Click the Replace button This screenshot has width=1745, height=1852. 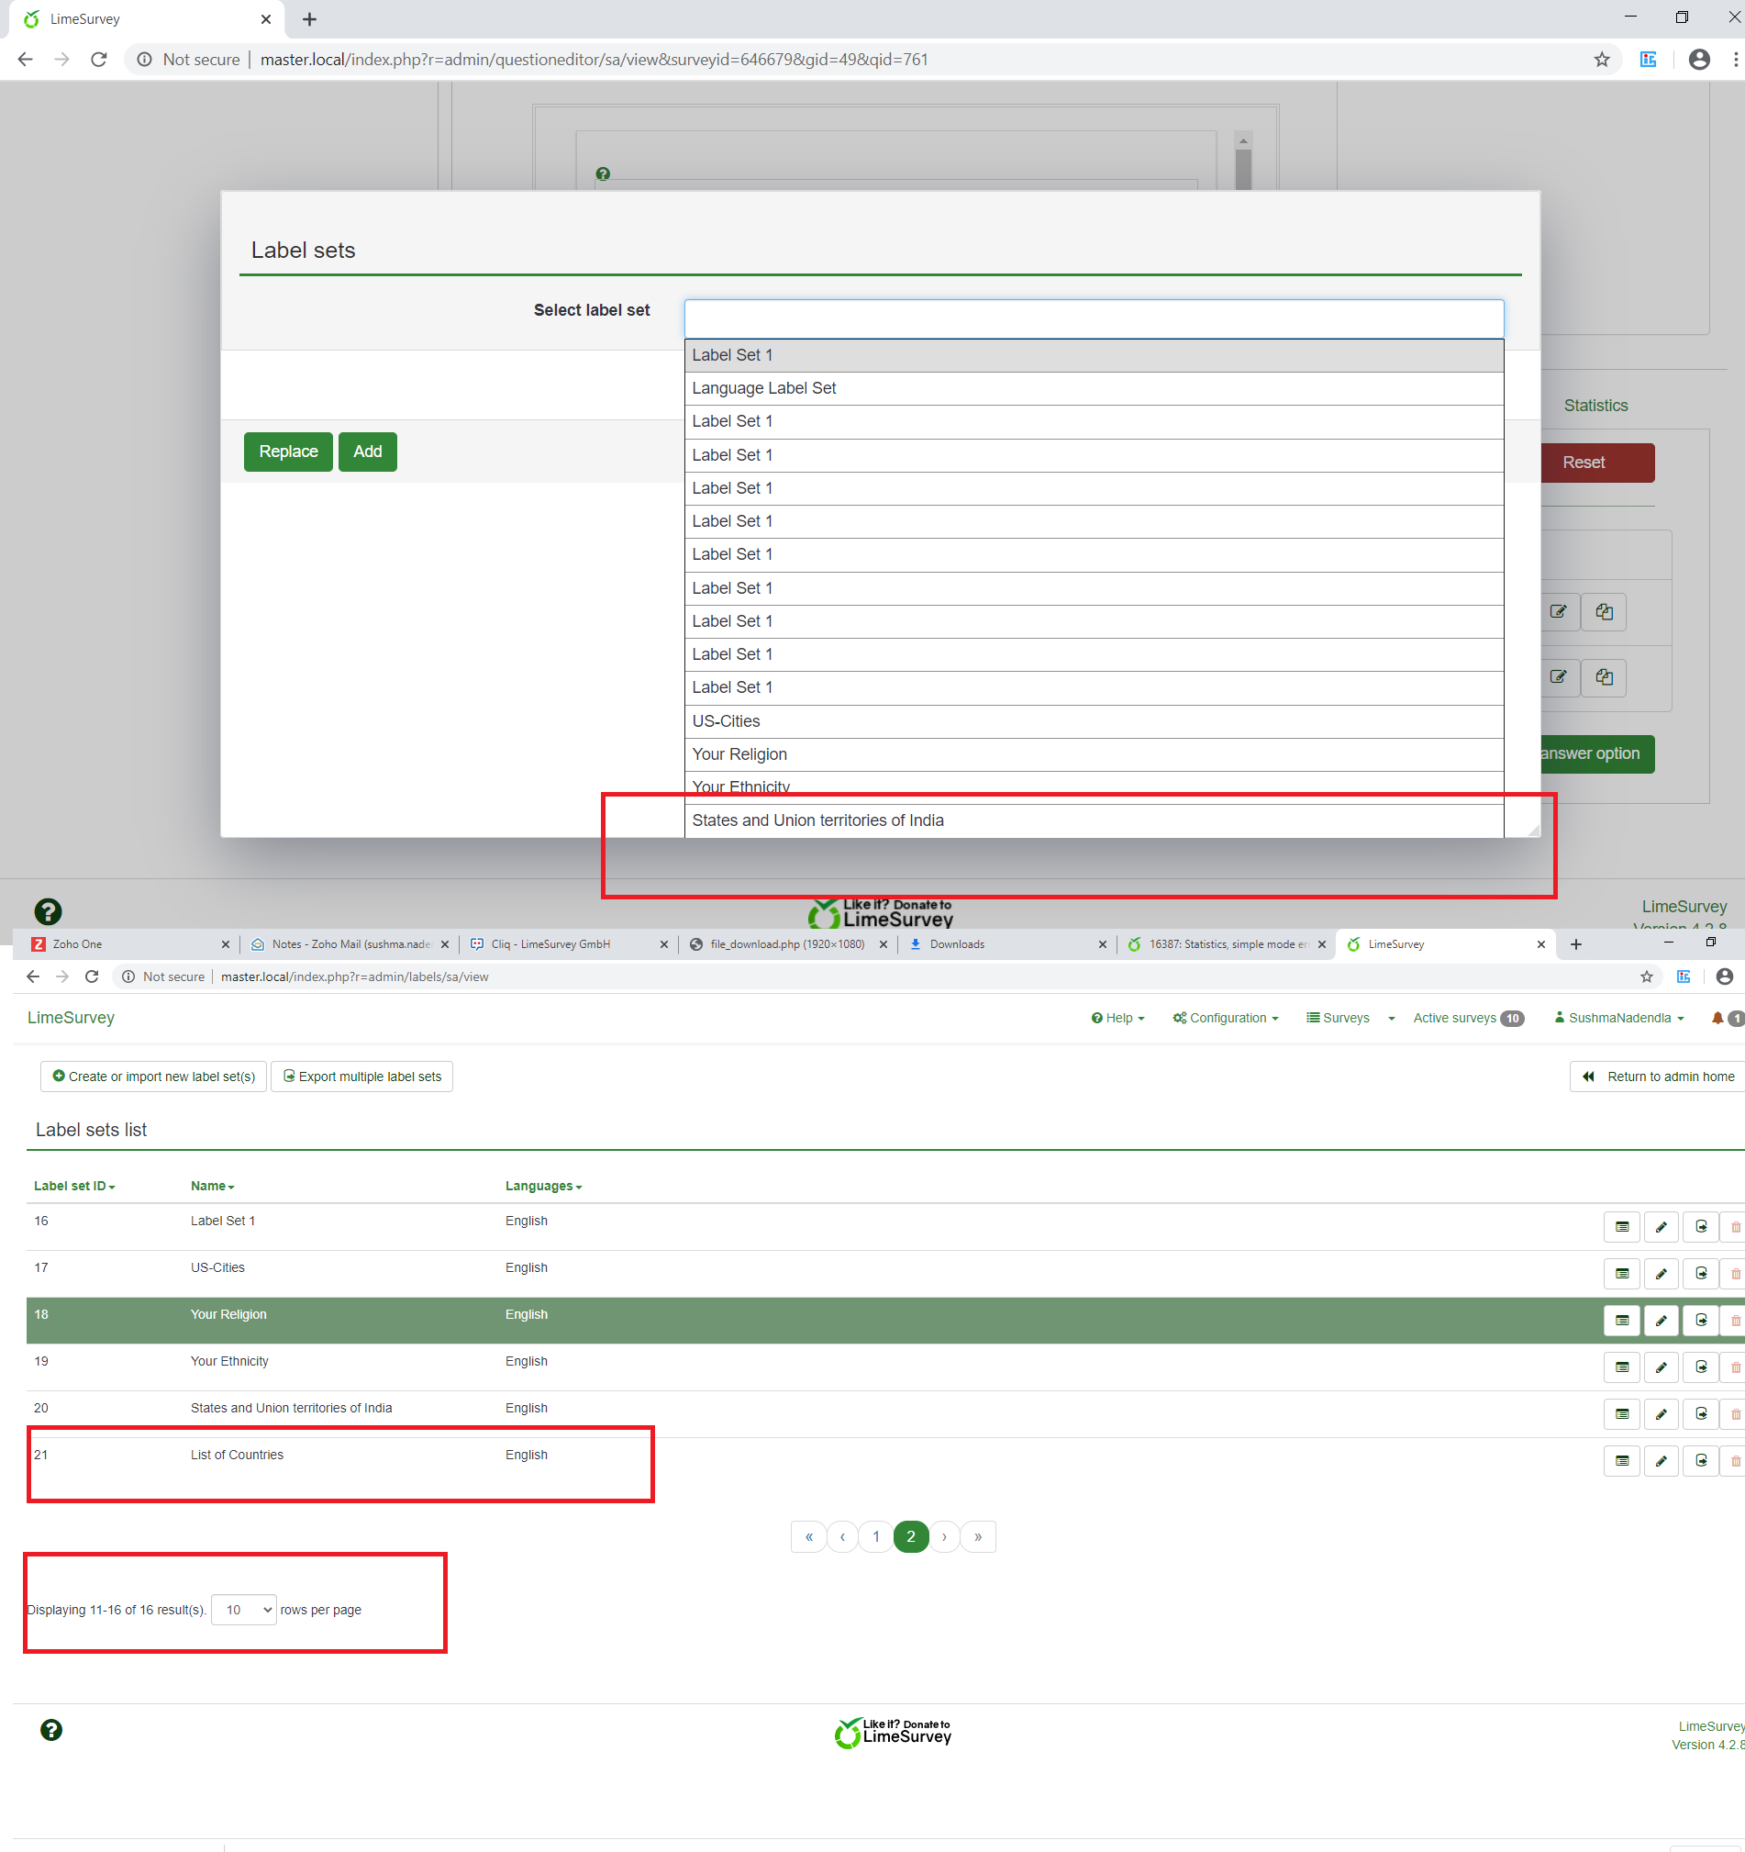pyautogui.click(x=288, y=452)
